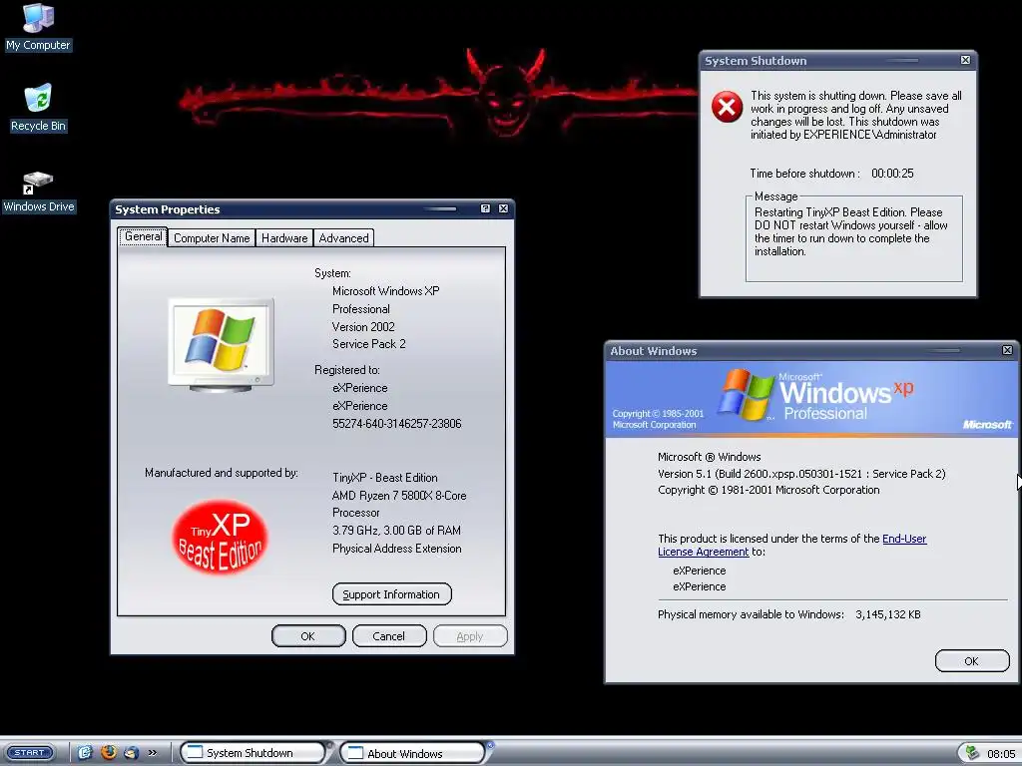This screenshot has width=1022, height=766.
Task: Open the My Computer desktop icon
Action: tap(38, 27)
